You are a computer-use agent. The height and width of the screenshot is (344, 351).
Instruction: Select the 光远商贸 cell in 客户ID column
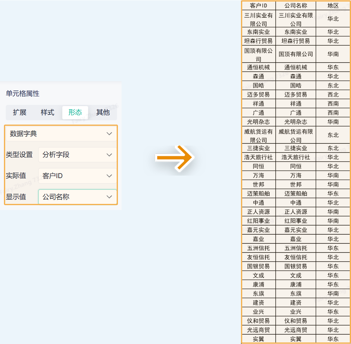point(259,330)
